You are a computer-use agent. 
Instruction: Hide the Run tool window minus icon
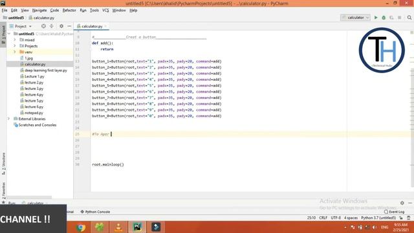410,203
